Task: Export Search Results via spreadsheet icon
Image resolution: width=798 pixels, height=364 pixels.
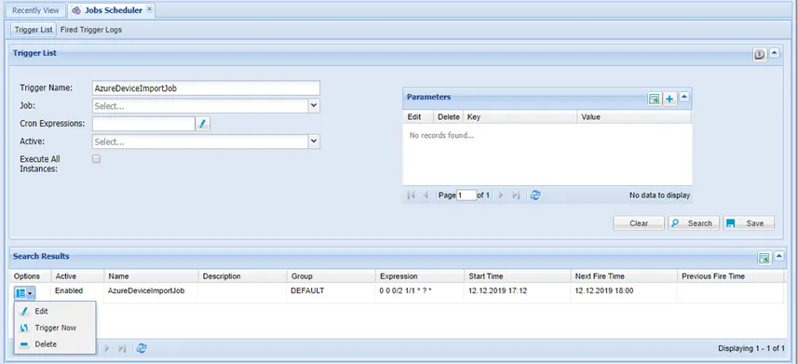Action: [764, 258]
